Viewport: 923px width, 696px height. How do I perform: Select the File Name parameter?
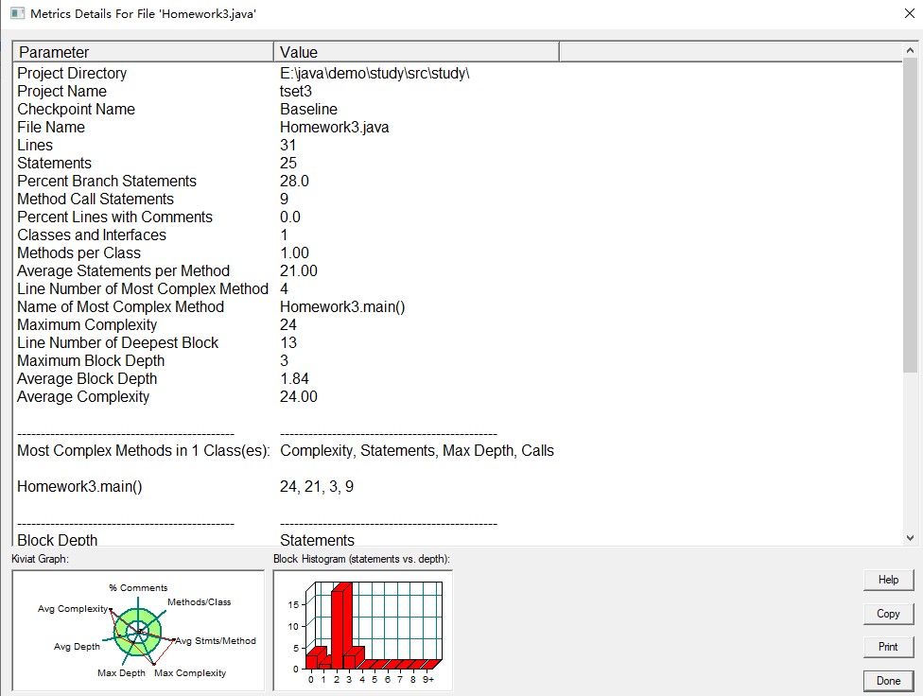click(x=51, y=127)
